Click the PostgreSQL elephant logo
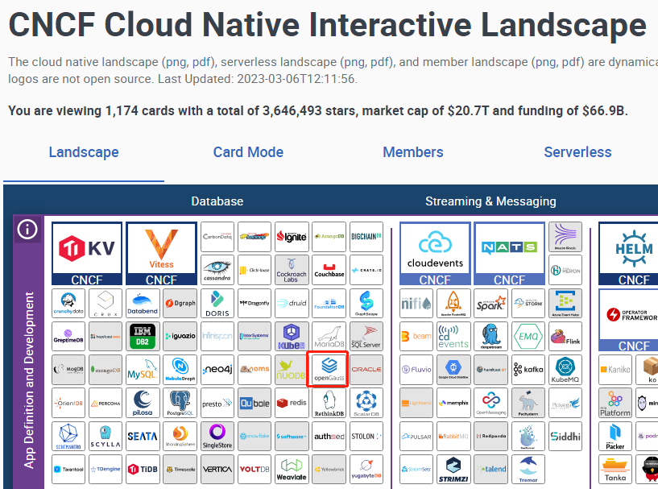658x489 pixels. 180,403
